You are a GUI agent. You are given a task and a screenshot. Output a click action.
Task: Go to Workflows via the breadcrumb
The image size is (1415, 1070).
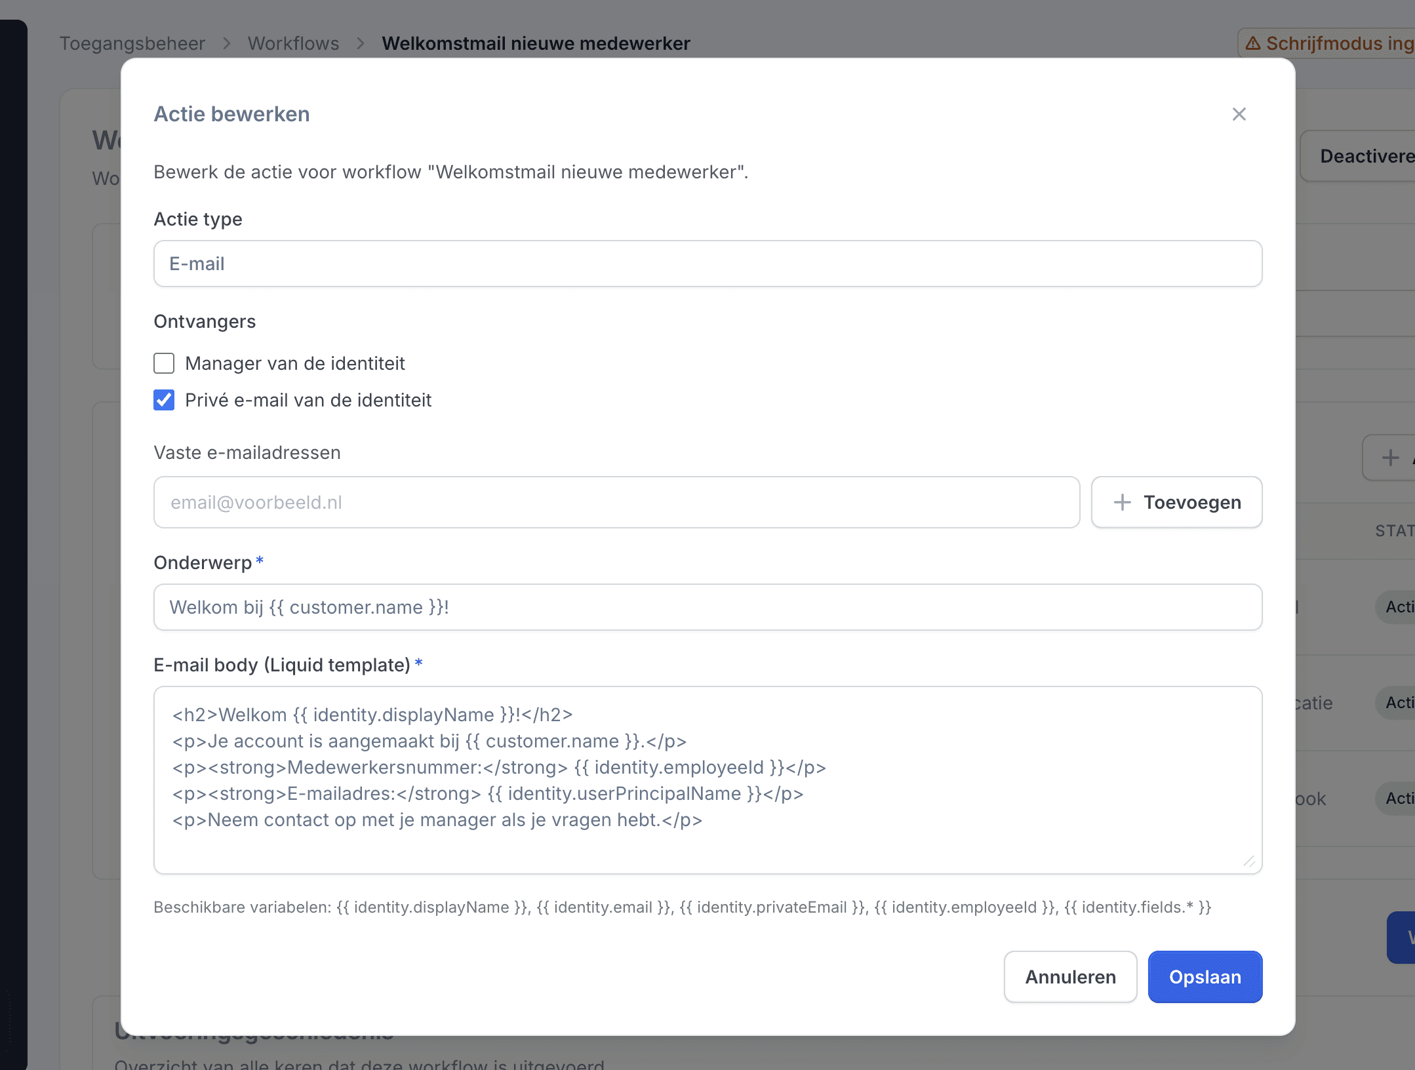coord(293,43)
